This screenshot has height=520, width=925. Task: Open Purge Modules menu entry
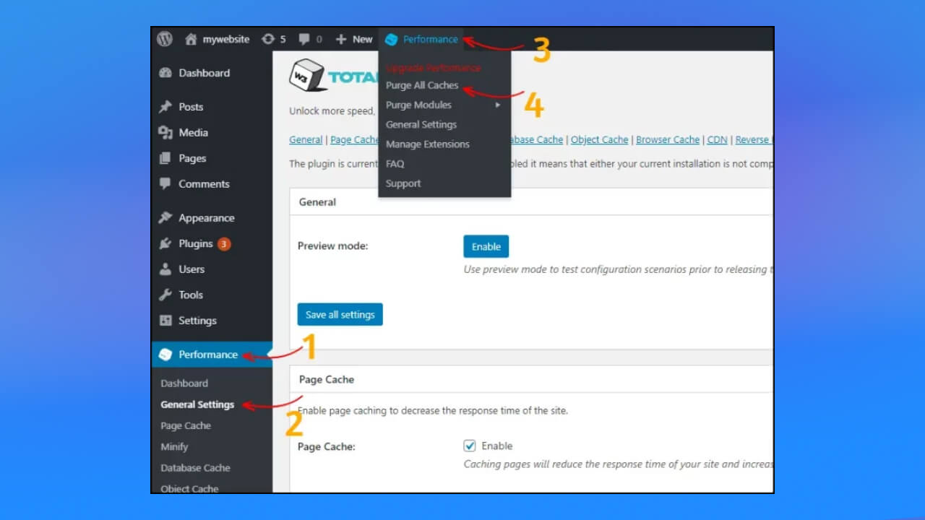418,105
